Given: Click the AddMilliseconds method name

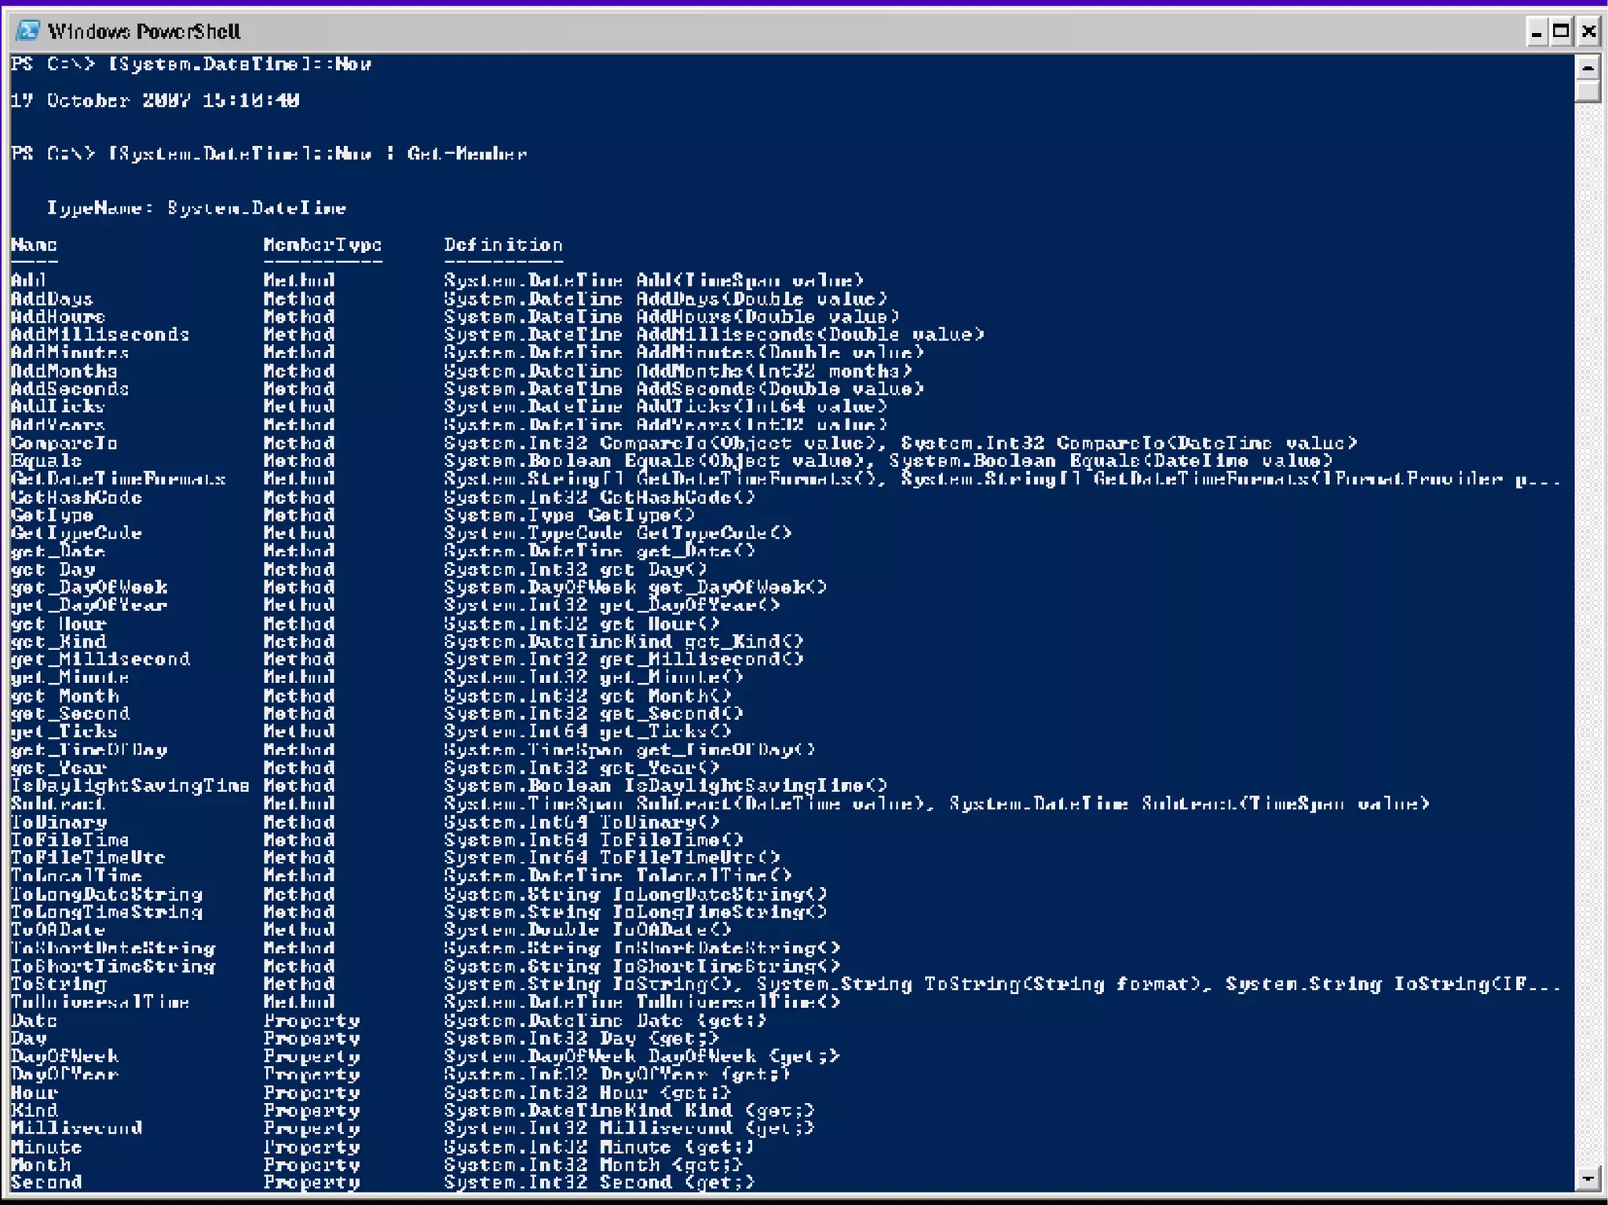Looking at the screenshot, I should [100, 334].
